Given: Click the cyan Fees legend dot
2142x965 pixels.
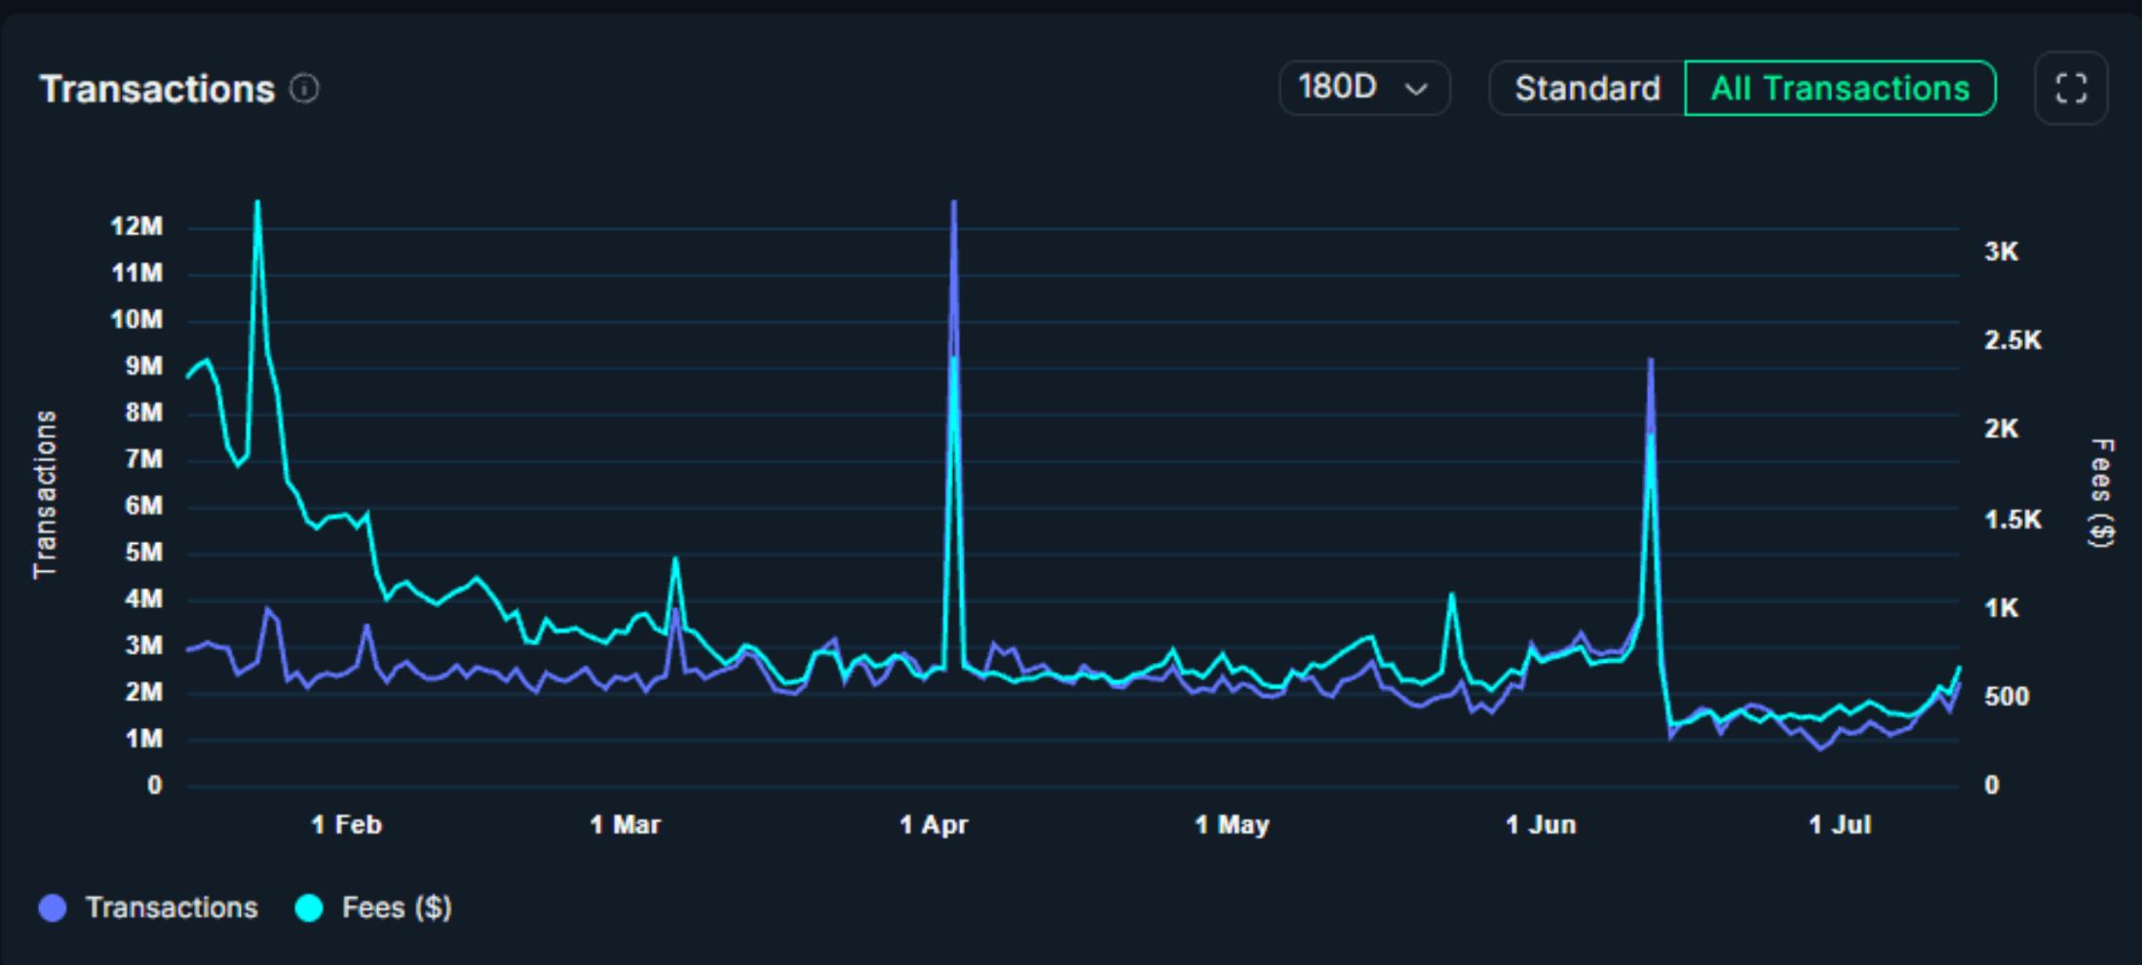Looking at the screenshot, I should (x=309, y=907).
